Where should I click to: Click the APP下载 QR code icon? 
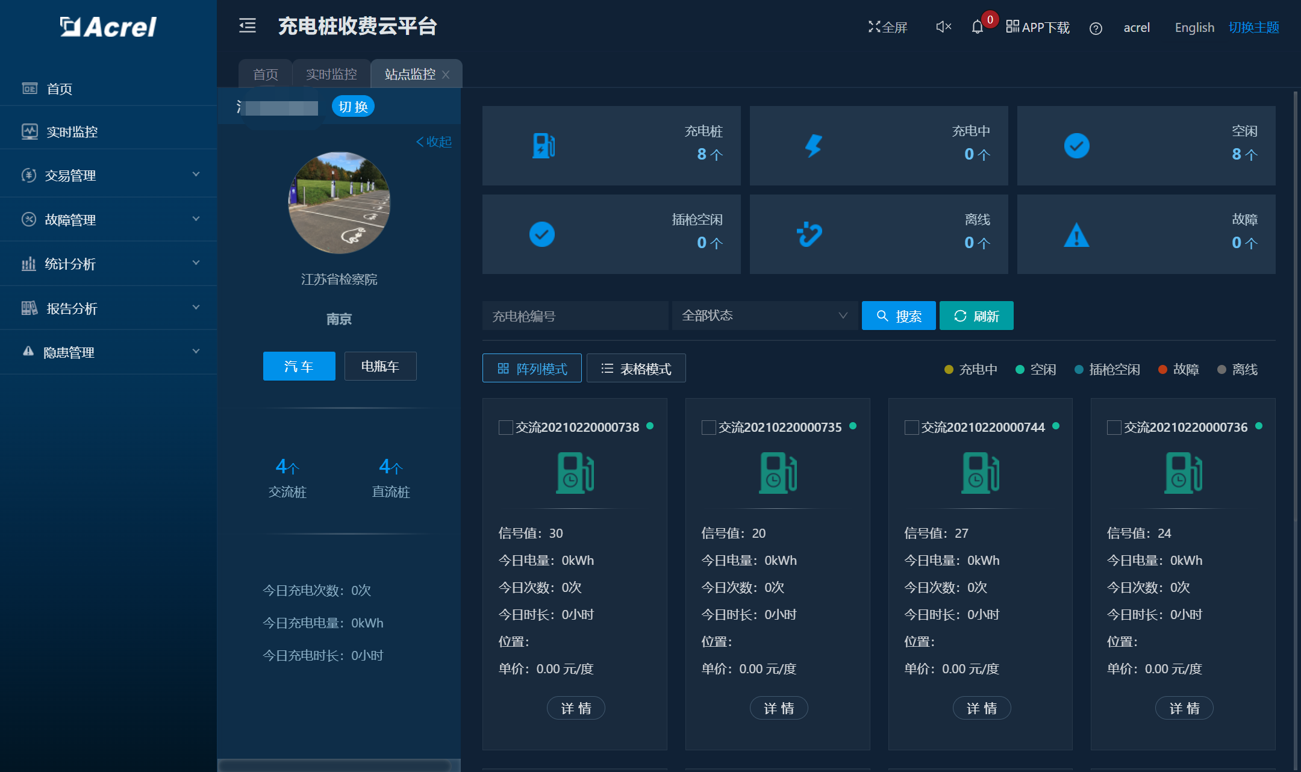(x=1012, y=26)
